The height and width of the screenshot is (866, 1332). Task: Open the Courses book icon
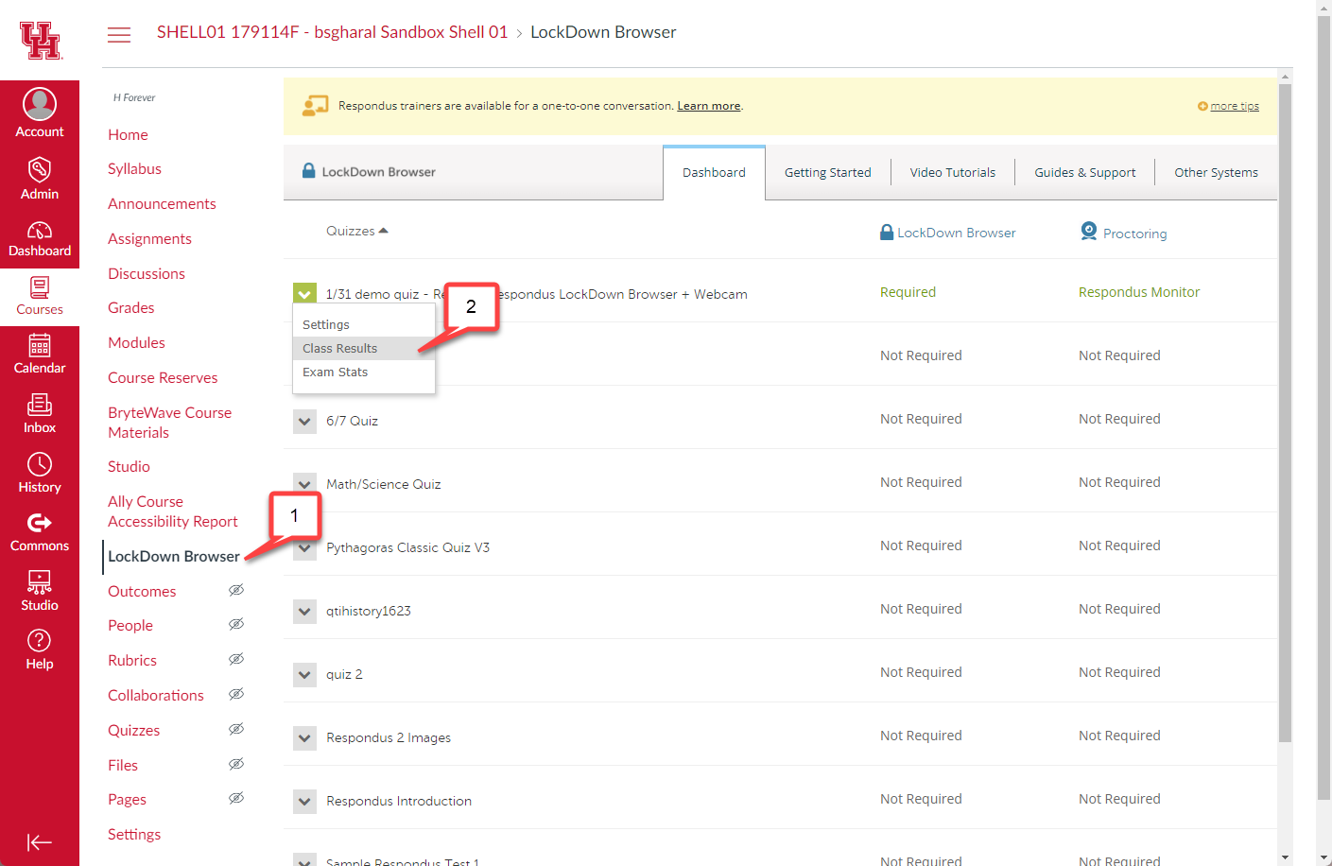[40, 287]
